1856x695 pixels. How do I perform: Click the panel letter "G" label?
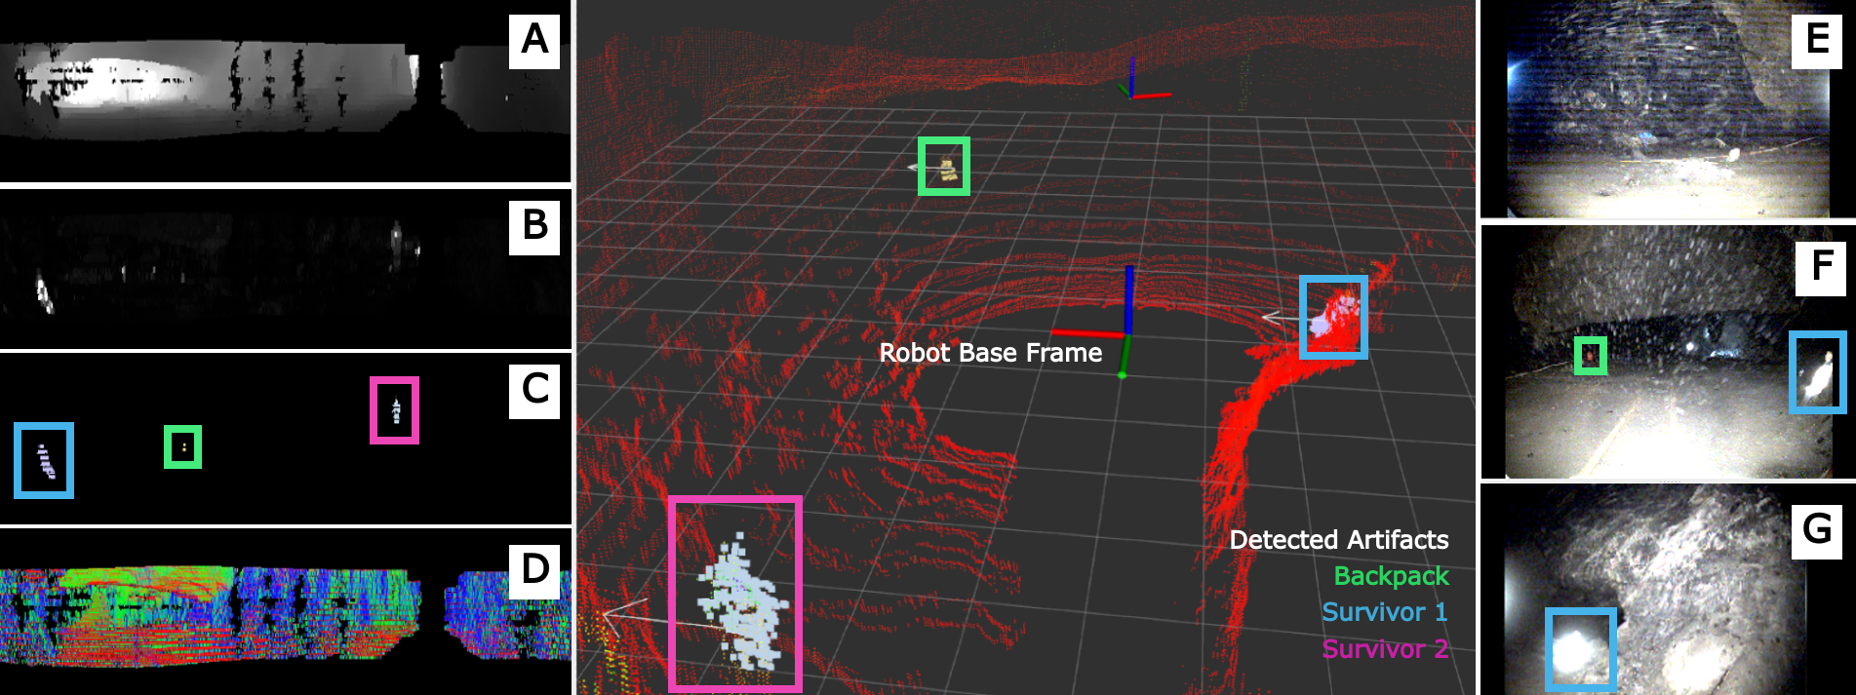point(1817,531)
